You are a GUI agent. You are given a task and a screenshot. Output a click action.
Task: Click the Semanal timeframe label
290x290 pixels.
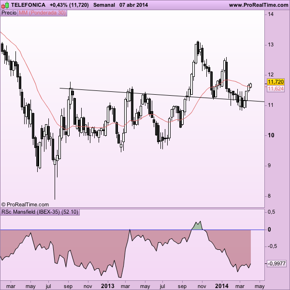pos(104,5)
